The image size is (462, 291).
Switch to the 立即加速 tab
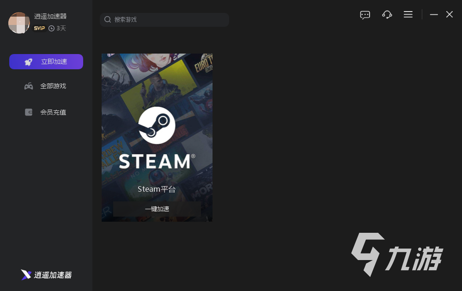(x=54, y=62)
